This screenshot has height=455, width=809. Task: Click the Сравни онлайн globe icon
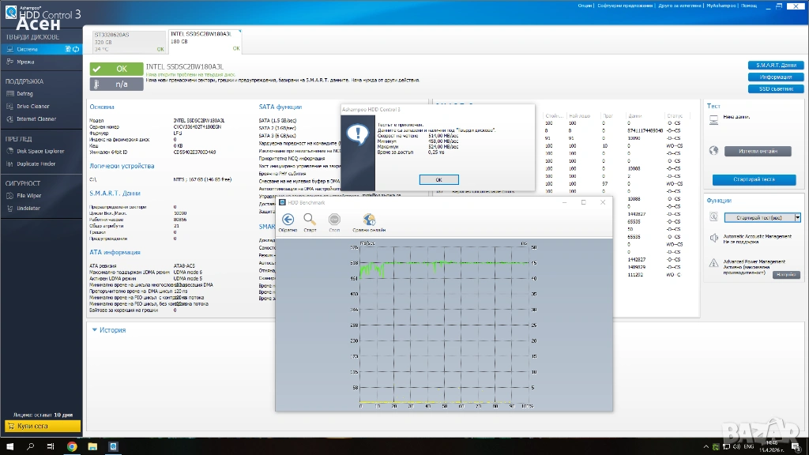[369, 220]
